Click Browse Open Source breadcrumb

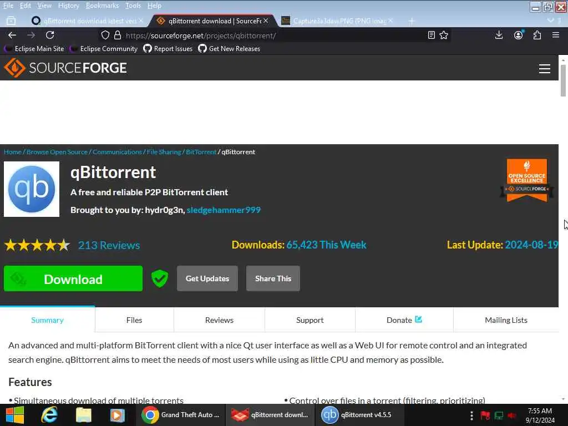(x=57, y=152)
